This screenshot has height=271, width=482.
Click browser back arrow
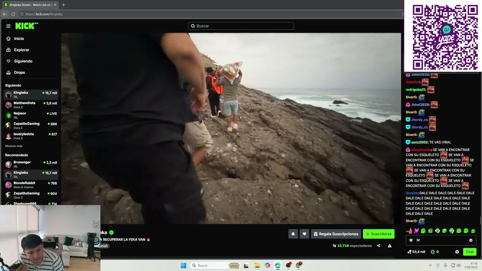[x=5, y=14]
